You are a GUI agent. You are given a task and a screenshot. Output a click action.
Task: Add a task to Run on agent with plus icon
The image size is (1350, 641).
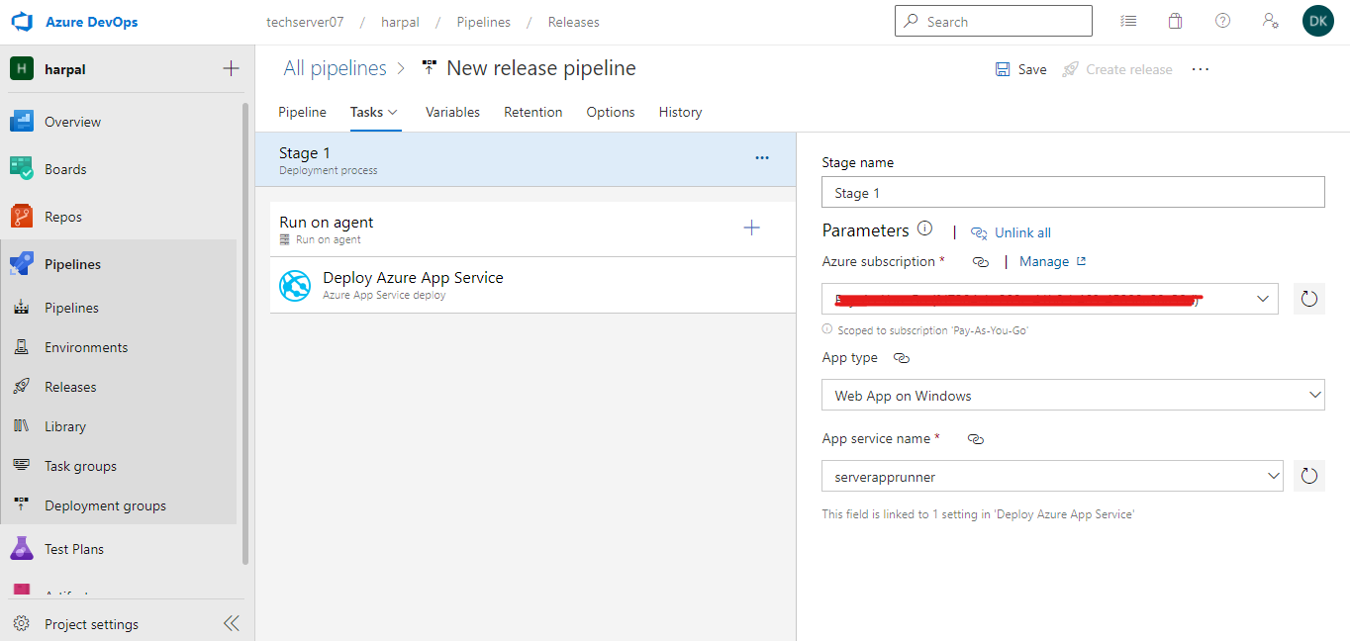coord(752,229)
